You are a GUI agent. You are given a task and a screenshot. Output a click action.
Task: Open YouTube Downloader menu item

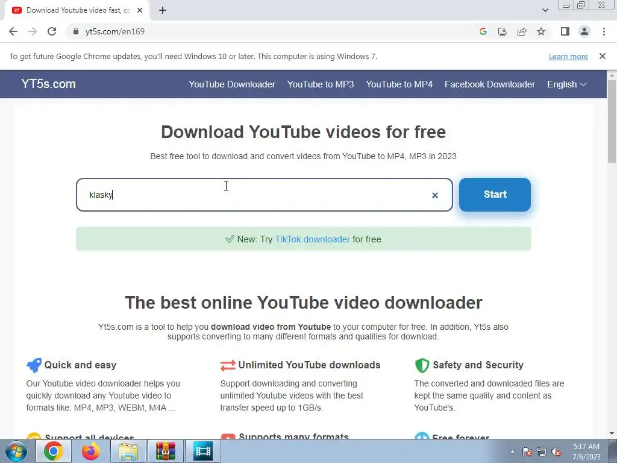click(232, 84)
